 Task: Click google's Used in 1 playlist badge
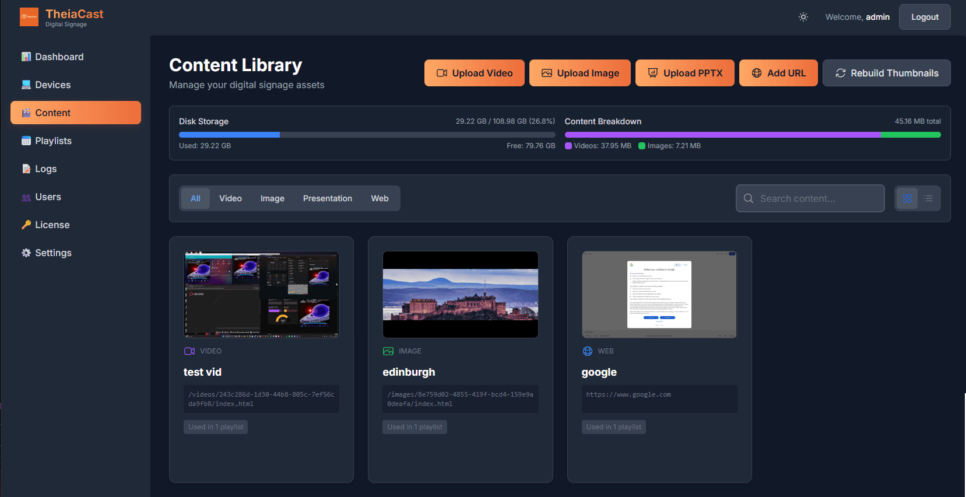pyautogui.click(x=613, y=427)
